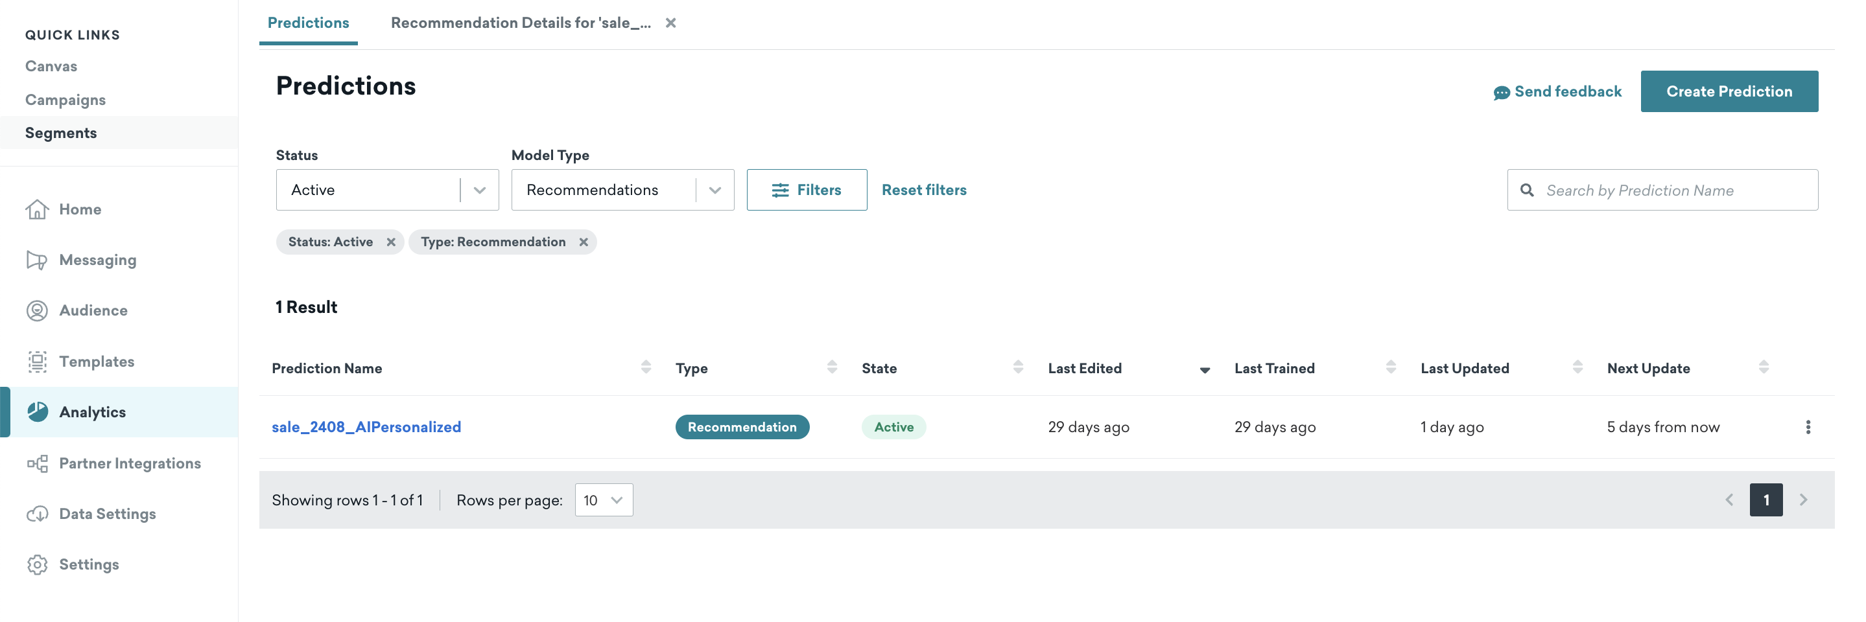Open row actions menu for sale_2408_AIPersonalized

point(1808,427)
